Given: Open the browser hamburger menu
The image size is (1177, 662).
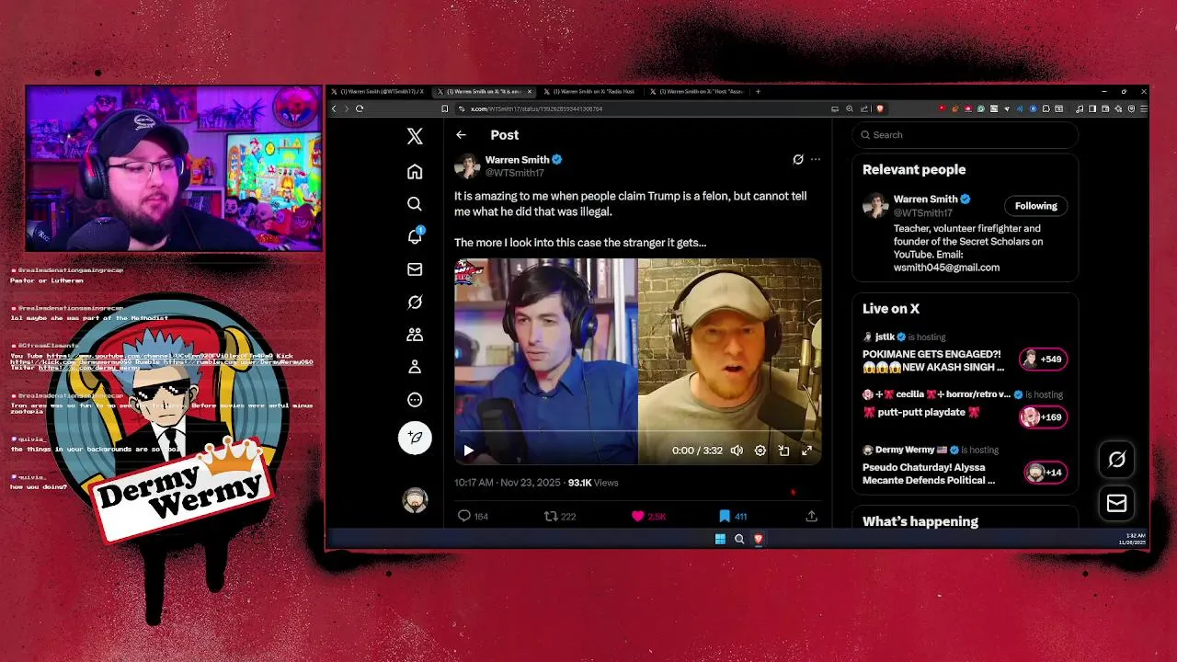Looking at the screenshot, I should pos(1144,108).
